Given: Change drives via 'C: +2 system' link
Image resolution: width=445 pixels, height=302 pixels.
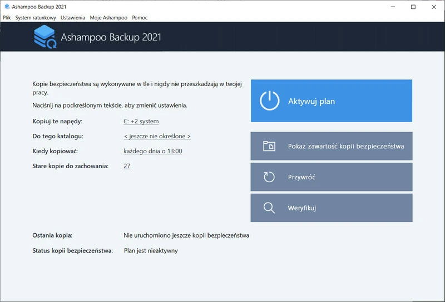Looking at the screenshot, I should pyautogui.click(x=141, y=122).
